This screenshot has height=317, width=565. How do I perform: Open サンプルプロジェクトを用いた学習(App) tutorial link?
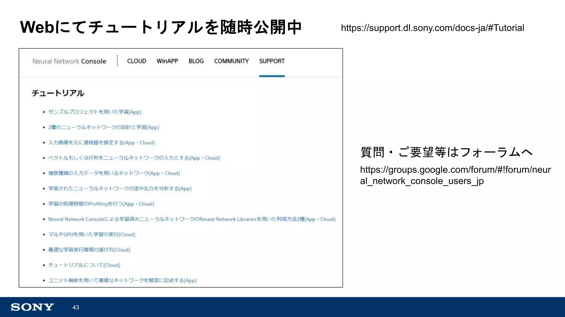coord(95,112)
